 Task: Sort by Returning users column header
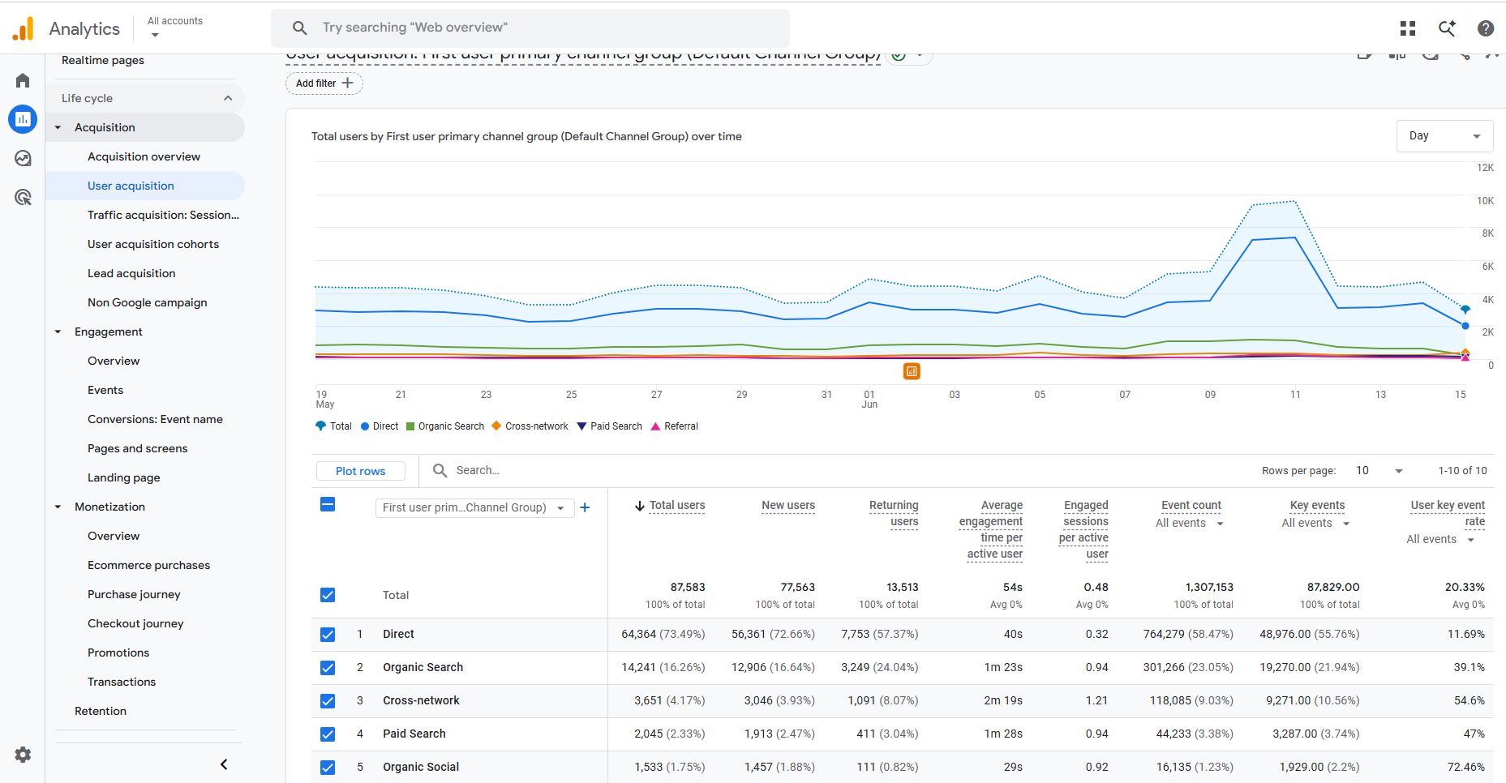(894, 514)
